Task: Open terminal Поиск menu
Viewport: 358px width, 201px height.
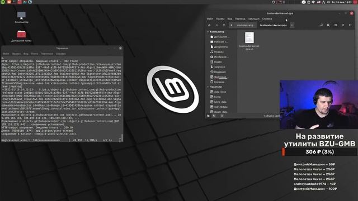Action: click(35, 54)
